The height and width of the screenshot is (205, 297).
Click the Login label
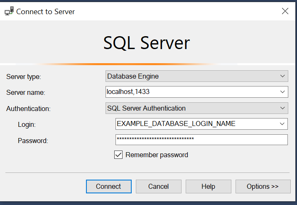point(27,125)
